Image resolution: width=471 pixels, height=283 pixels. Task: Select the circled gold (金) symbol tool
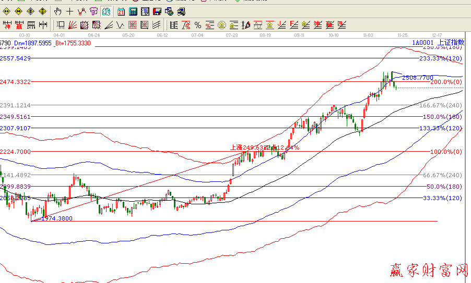click(221, 24)
